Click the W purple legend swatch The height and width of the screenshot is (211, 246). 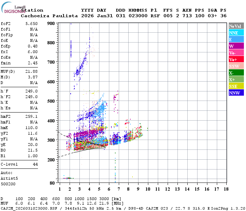point(236,46)
